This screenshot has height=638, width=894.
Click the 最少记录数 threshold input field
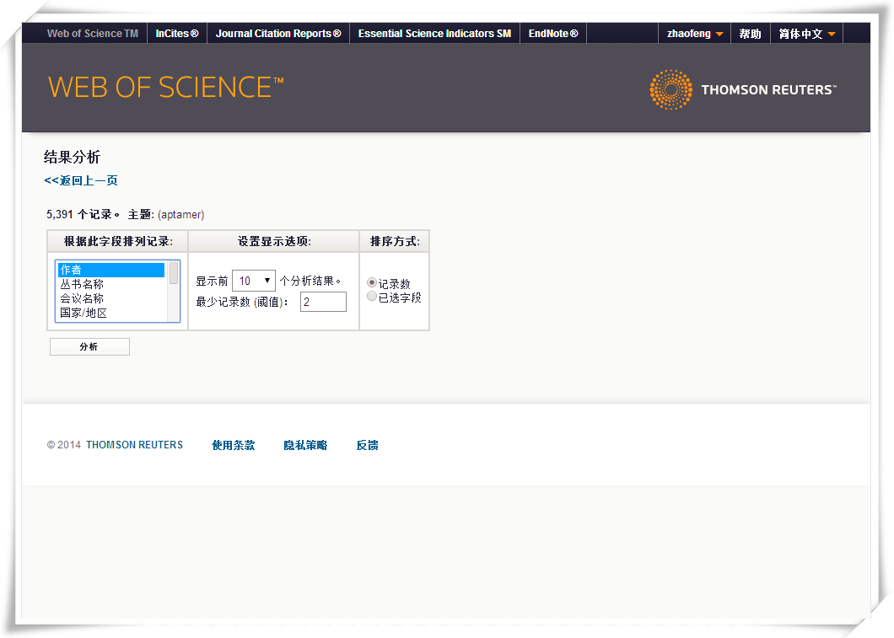[323, 302]
